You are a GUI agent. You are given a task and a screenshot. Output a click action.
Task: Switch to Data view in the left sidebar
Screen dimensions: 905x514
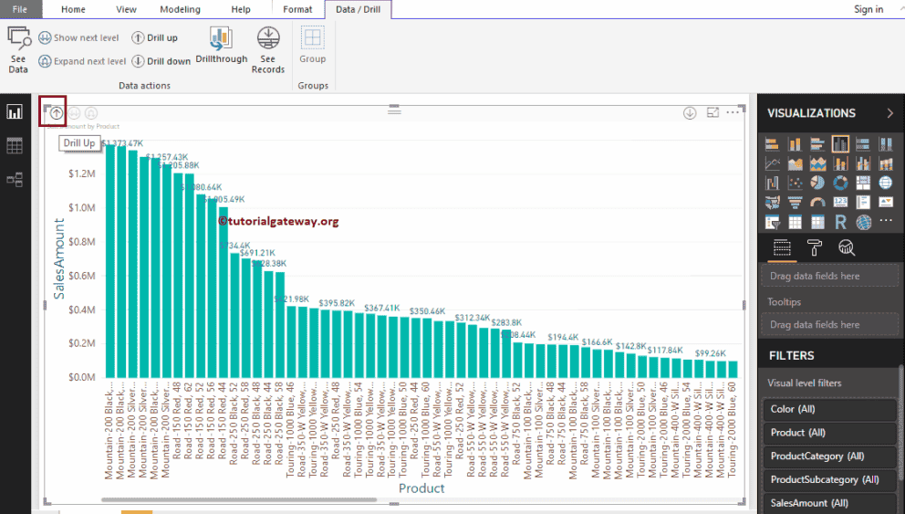coord(15,146)
